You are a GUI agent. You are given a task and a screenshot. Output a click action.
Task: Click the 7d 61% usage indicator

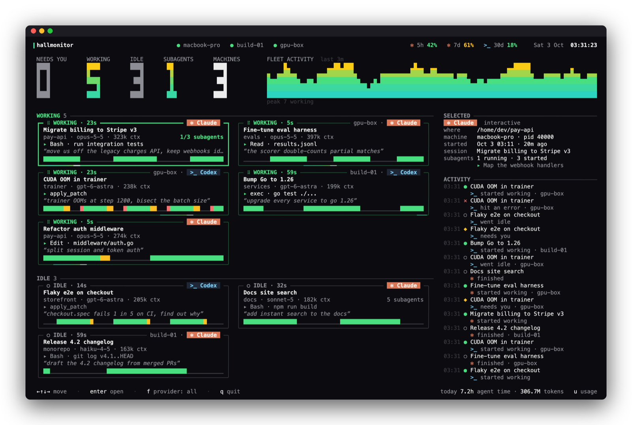460,45
